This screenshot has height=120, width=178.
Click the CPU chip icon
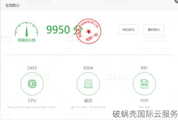coord(32,84)
